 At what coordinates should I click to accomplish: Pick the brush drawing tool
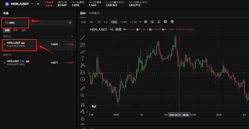[82, 51]
